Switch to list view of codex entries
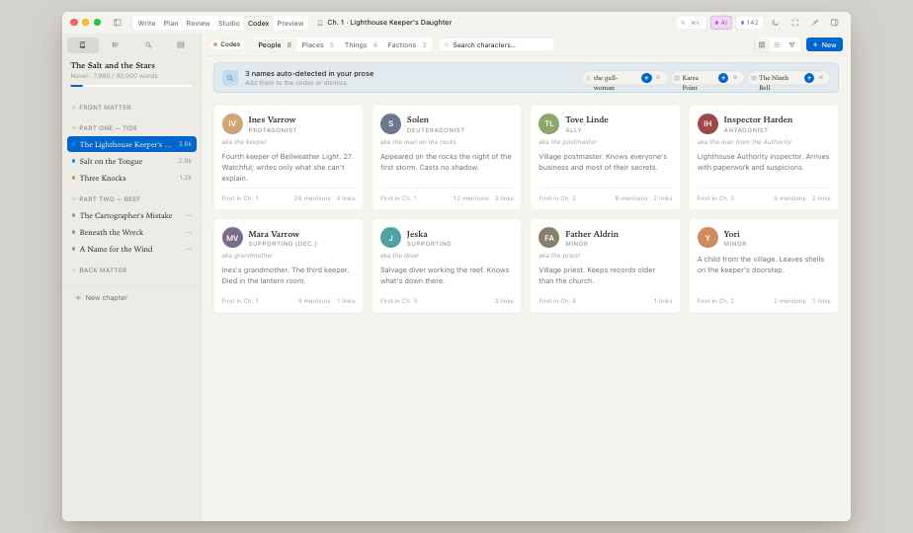 tap(777, 44)
